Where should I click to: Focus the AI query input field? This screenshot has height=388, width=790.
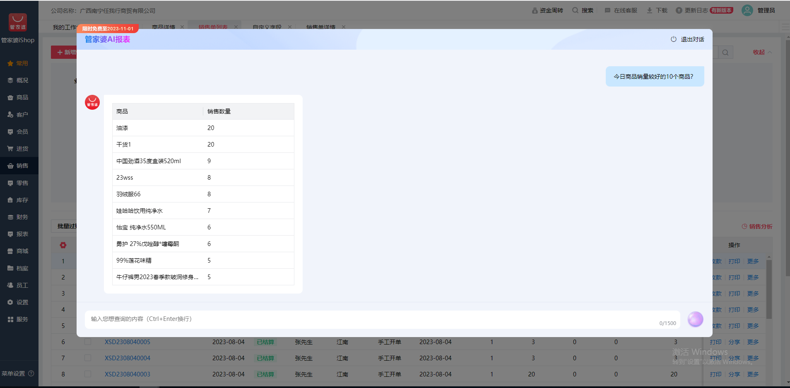click(x=383, y=319)
